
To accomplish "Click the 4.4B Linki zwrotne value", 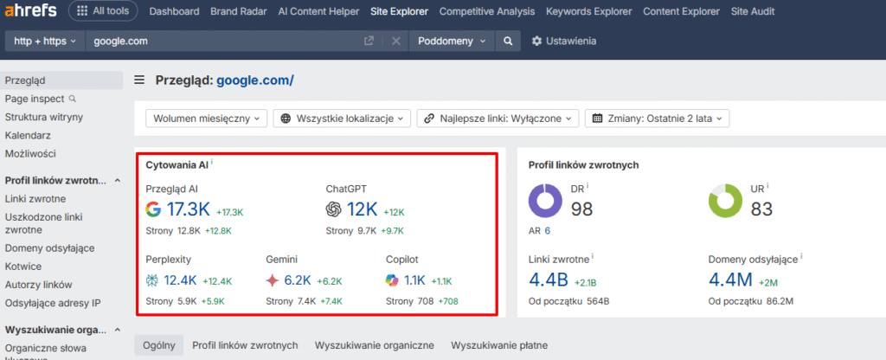I will coord(549,280).
